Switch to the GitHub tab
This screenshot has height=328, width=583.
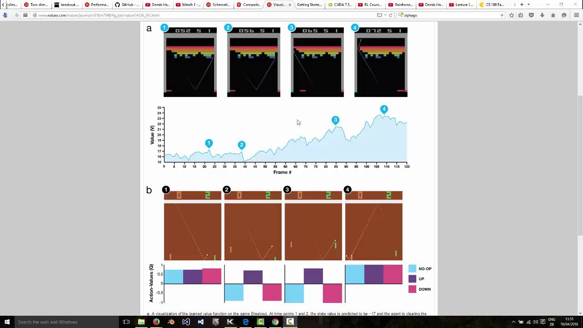pyautogui.click(x=128, y=5)
